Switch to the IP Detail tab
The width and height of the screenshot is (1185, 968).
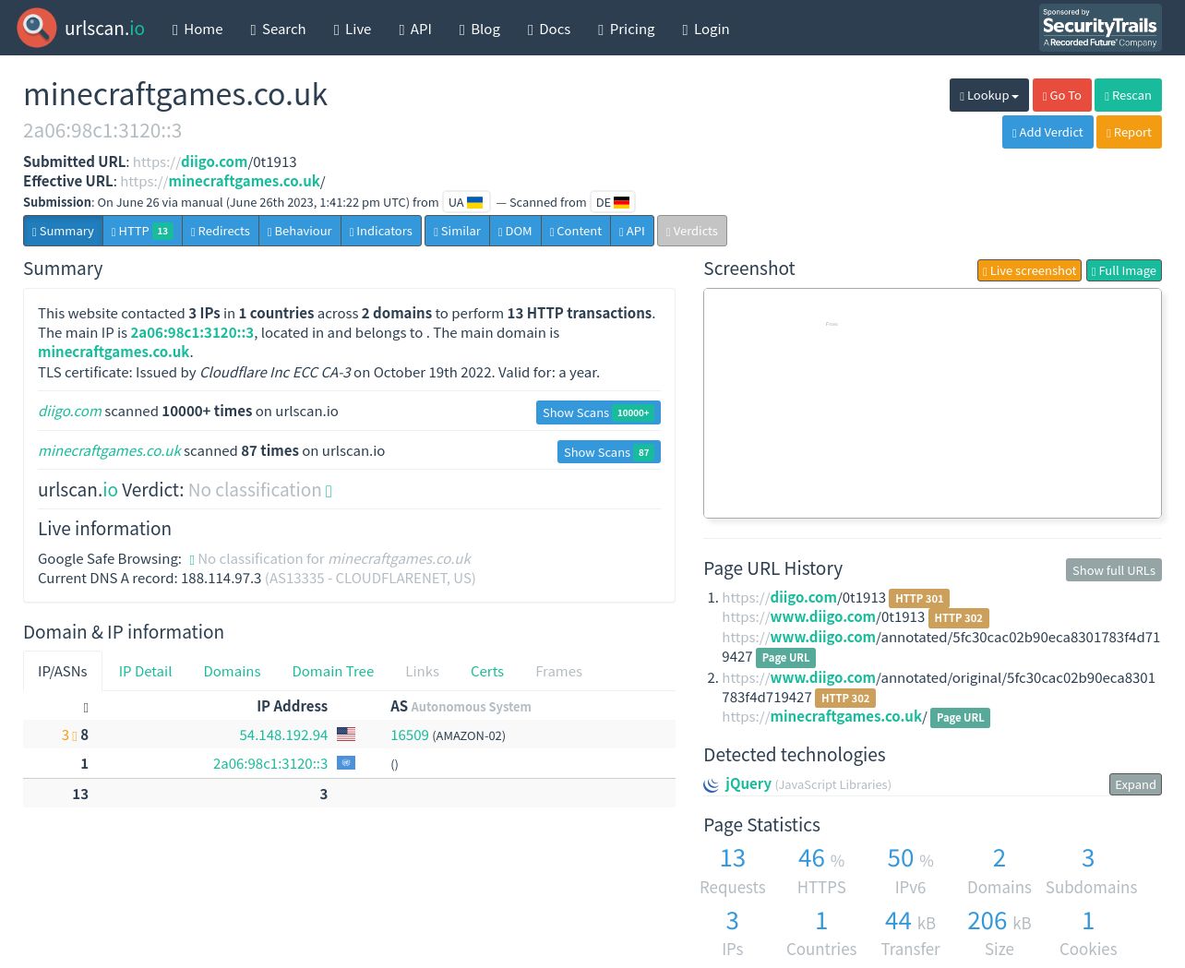click(x=146, y=671)
